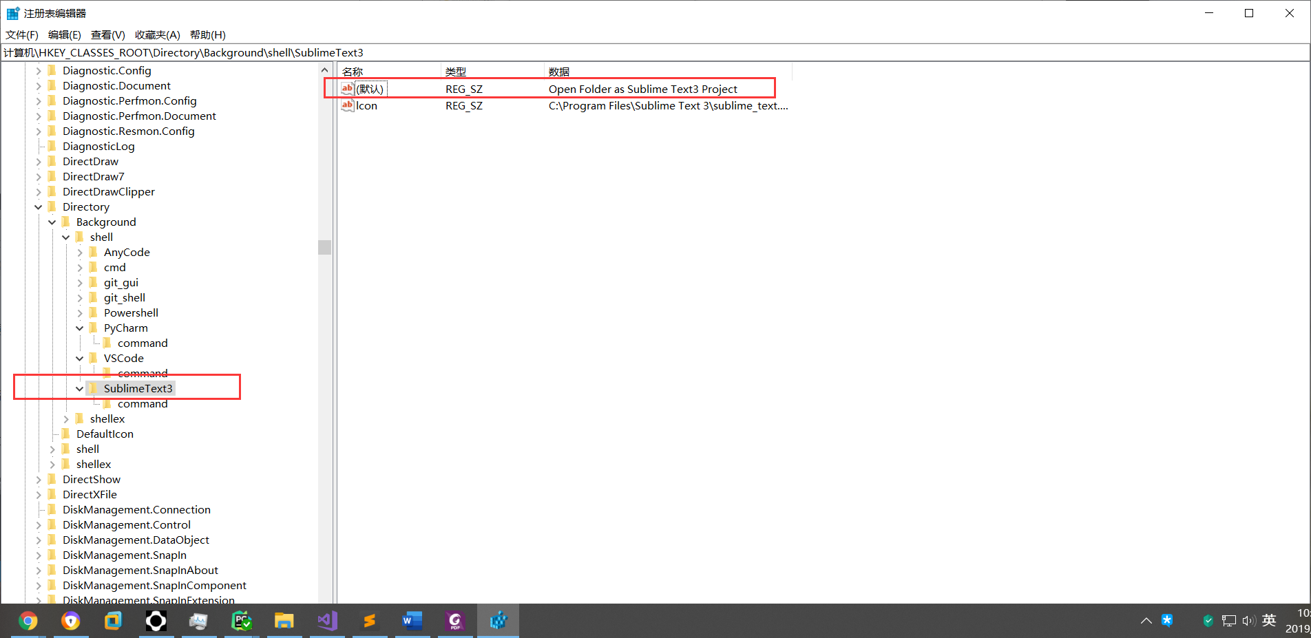Launch PyCharm from the taskbar
The width and height of the screenshot is (1311, 638).
tap(241, 621)
